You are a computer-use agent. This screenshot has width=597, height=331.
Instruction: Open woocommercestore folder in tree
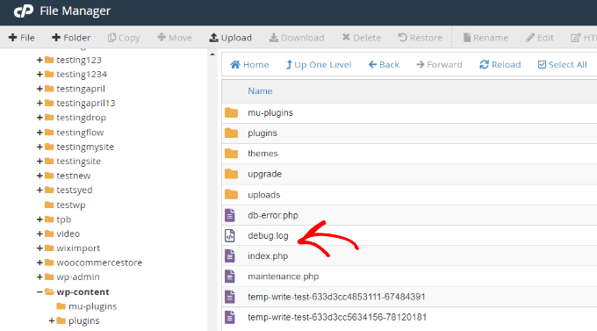pos(99,263)
